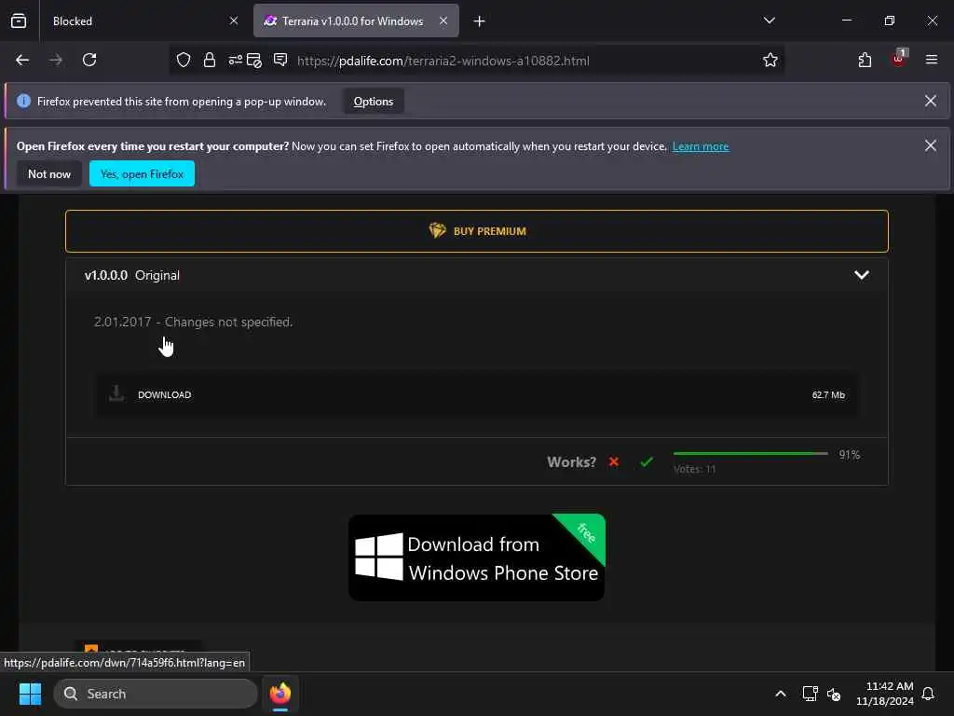Screen dimensions: 954x716
Task: Switch to the Terraria v1.0.0.0 for Windows tab
Action: point(356,21)
